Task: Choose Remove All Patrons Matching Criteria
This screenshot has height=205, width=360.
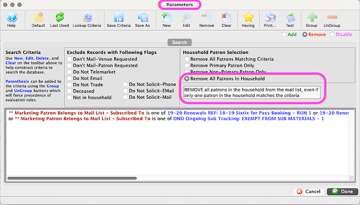Action: click(x=187, y=59)
